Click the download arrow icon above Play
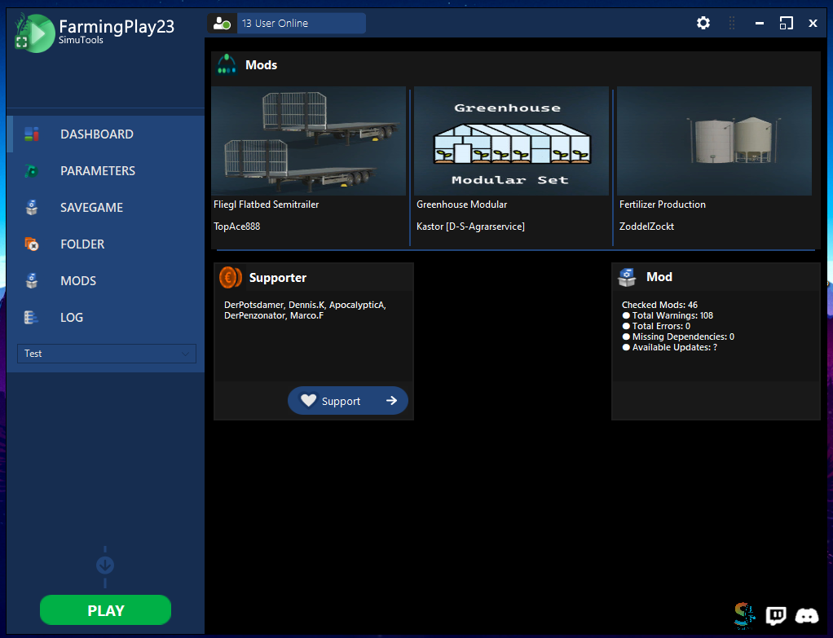Viewport: 833px width, 638px height. coord(105,565)
